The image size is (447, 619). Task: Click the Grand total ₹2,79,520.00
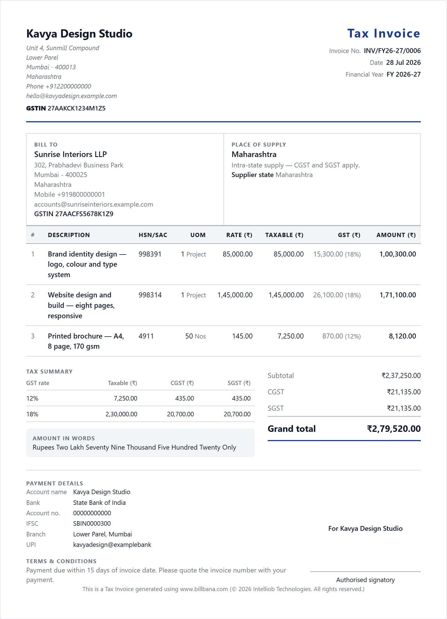394,429
